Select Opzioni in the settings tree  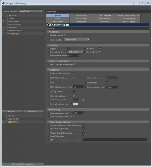(13, 27)
